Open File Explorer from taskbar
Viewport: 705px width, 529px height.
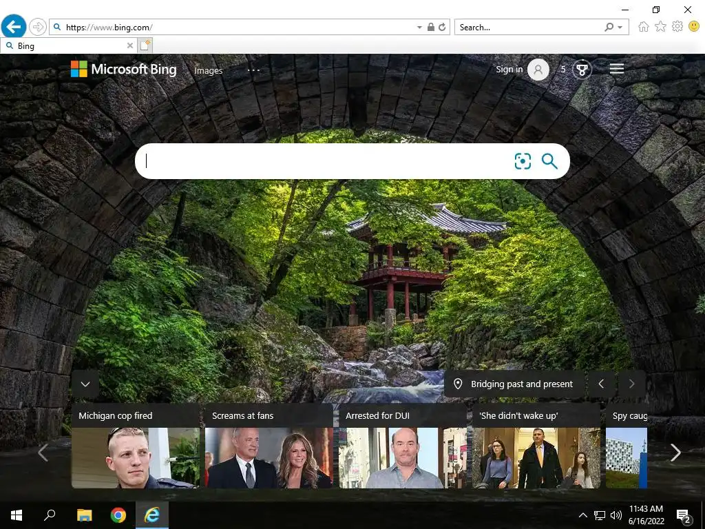pyautogui.click(x=84, y=515)
